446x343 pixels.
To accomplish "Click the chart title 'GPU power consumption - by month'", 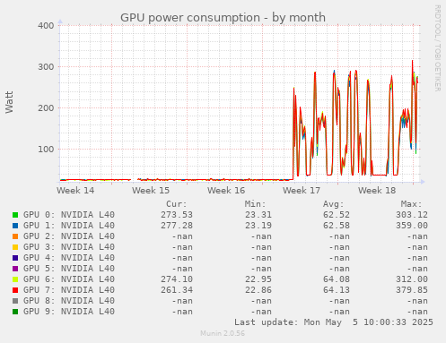I will pos(223,18).
